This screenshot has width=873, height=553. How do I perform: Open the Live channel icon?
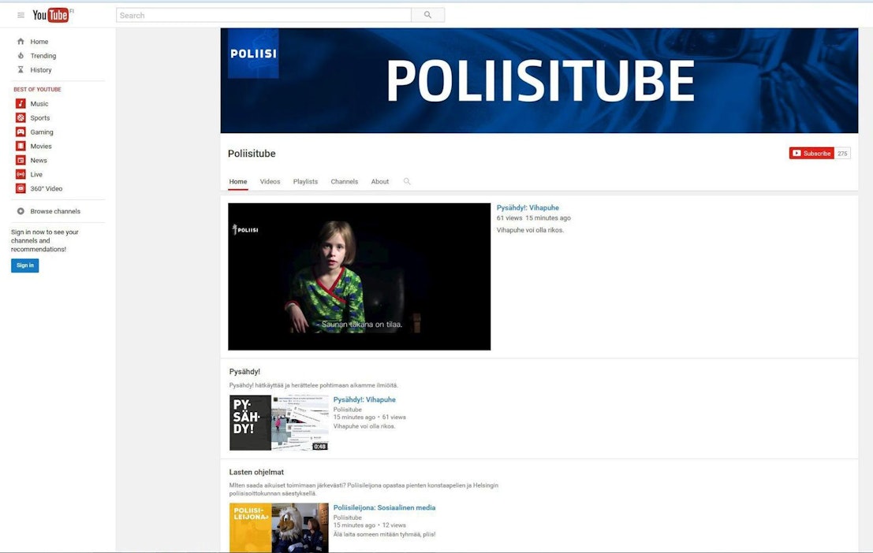tap(21, 175)
